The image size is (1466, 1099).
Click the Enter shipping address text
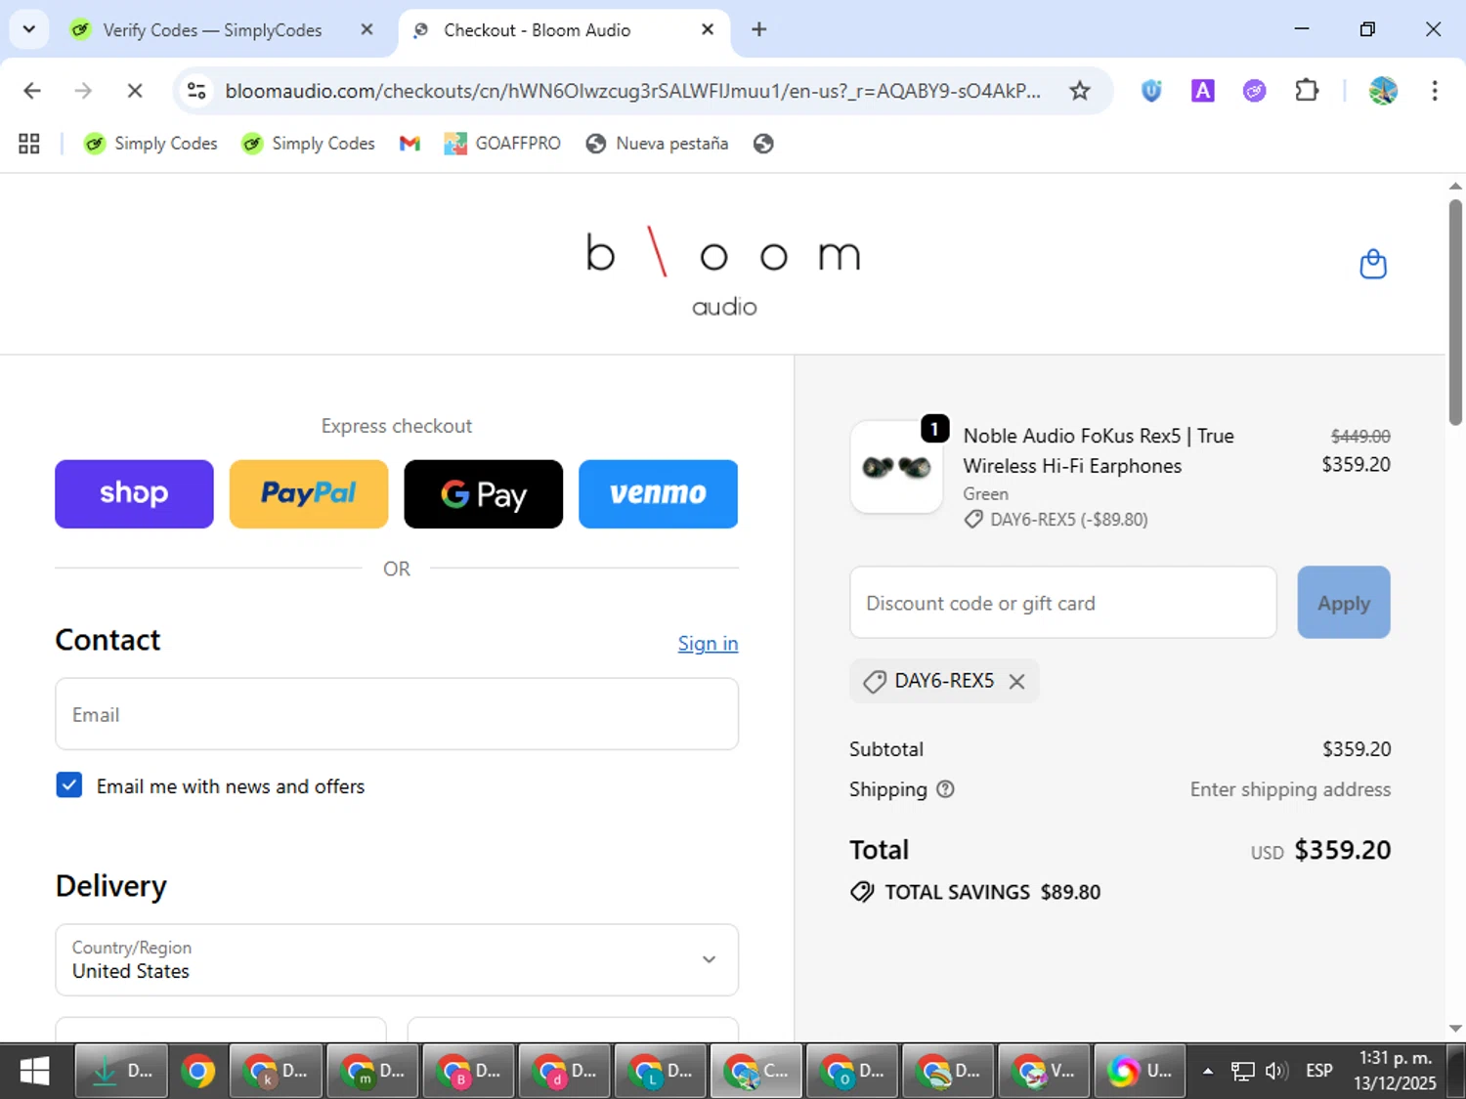click(1290, 789)
